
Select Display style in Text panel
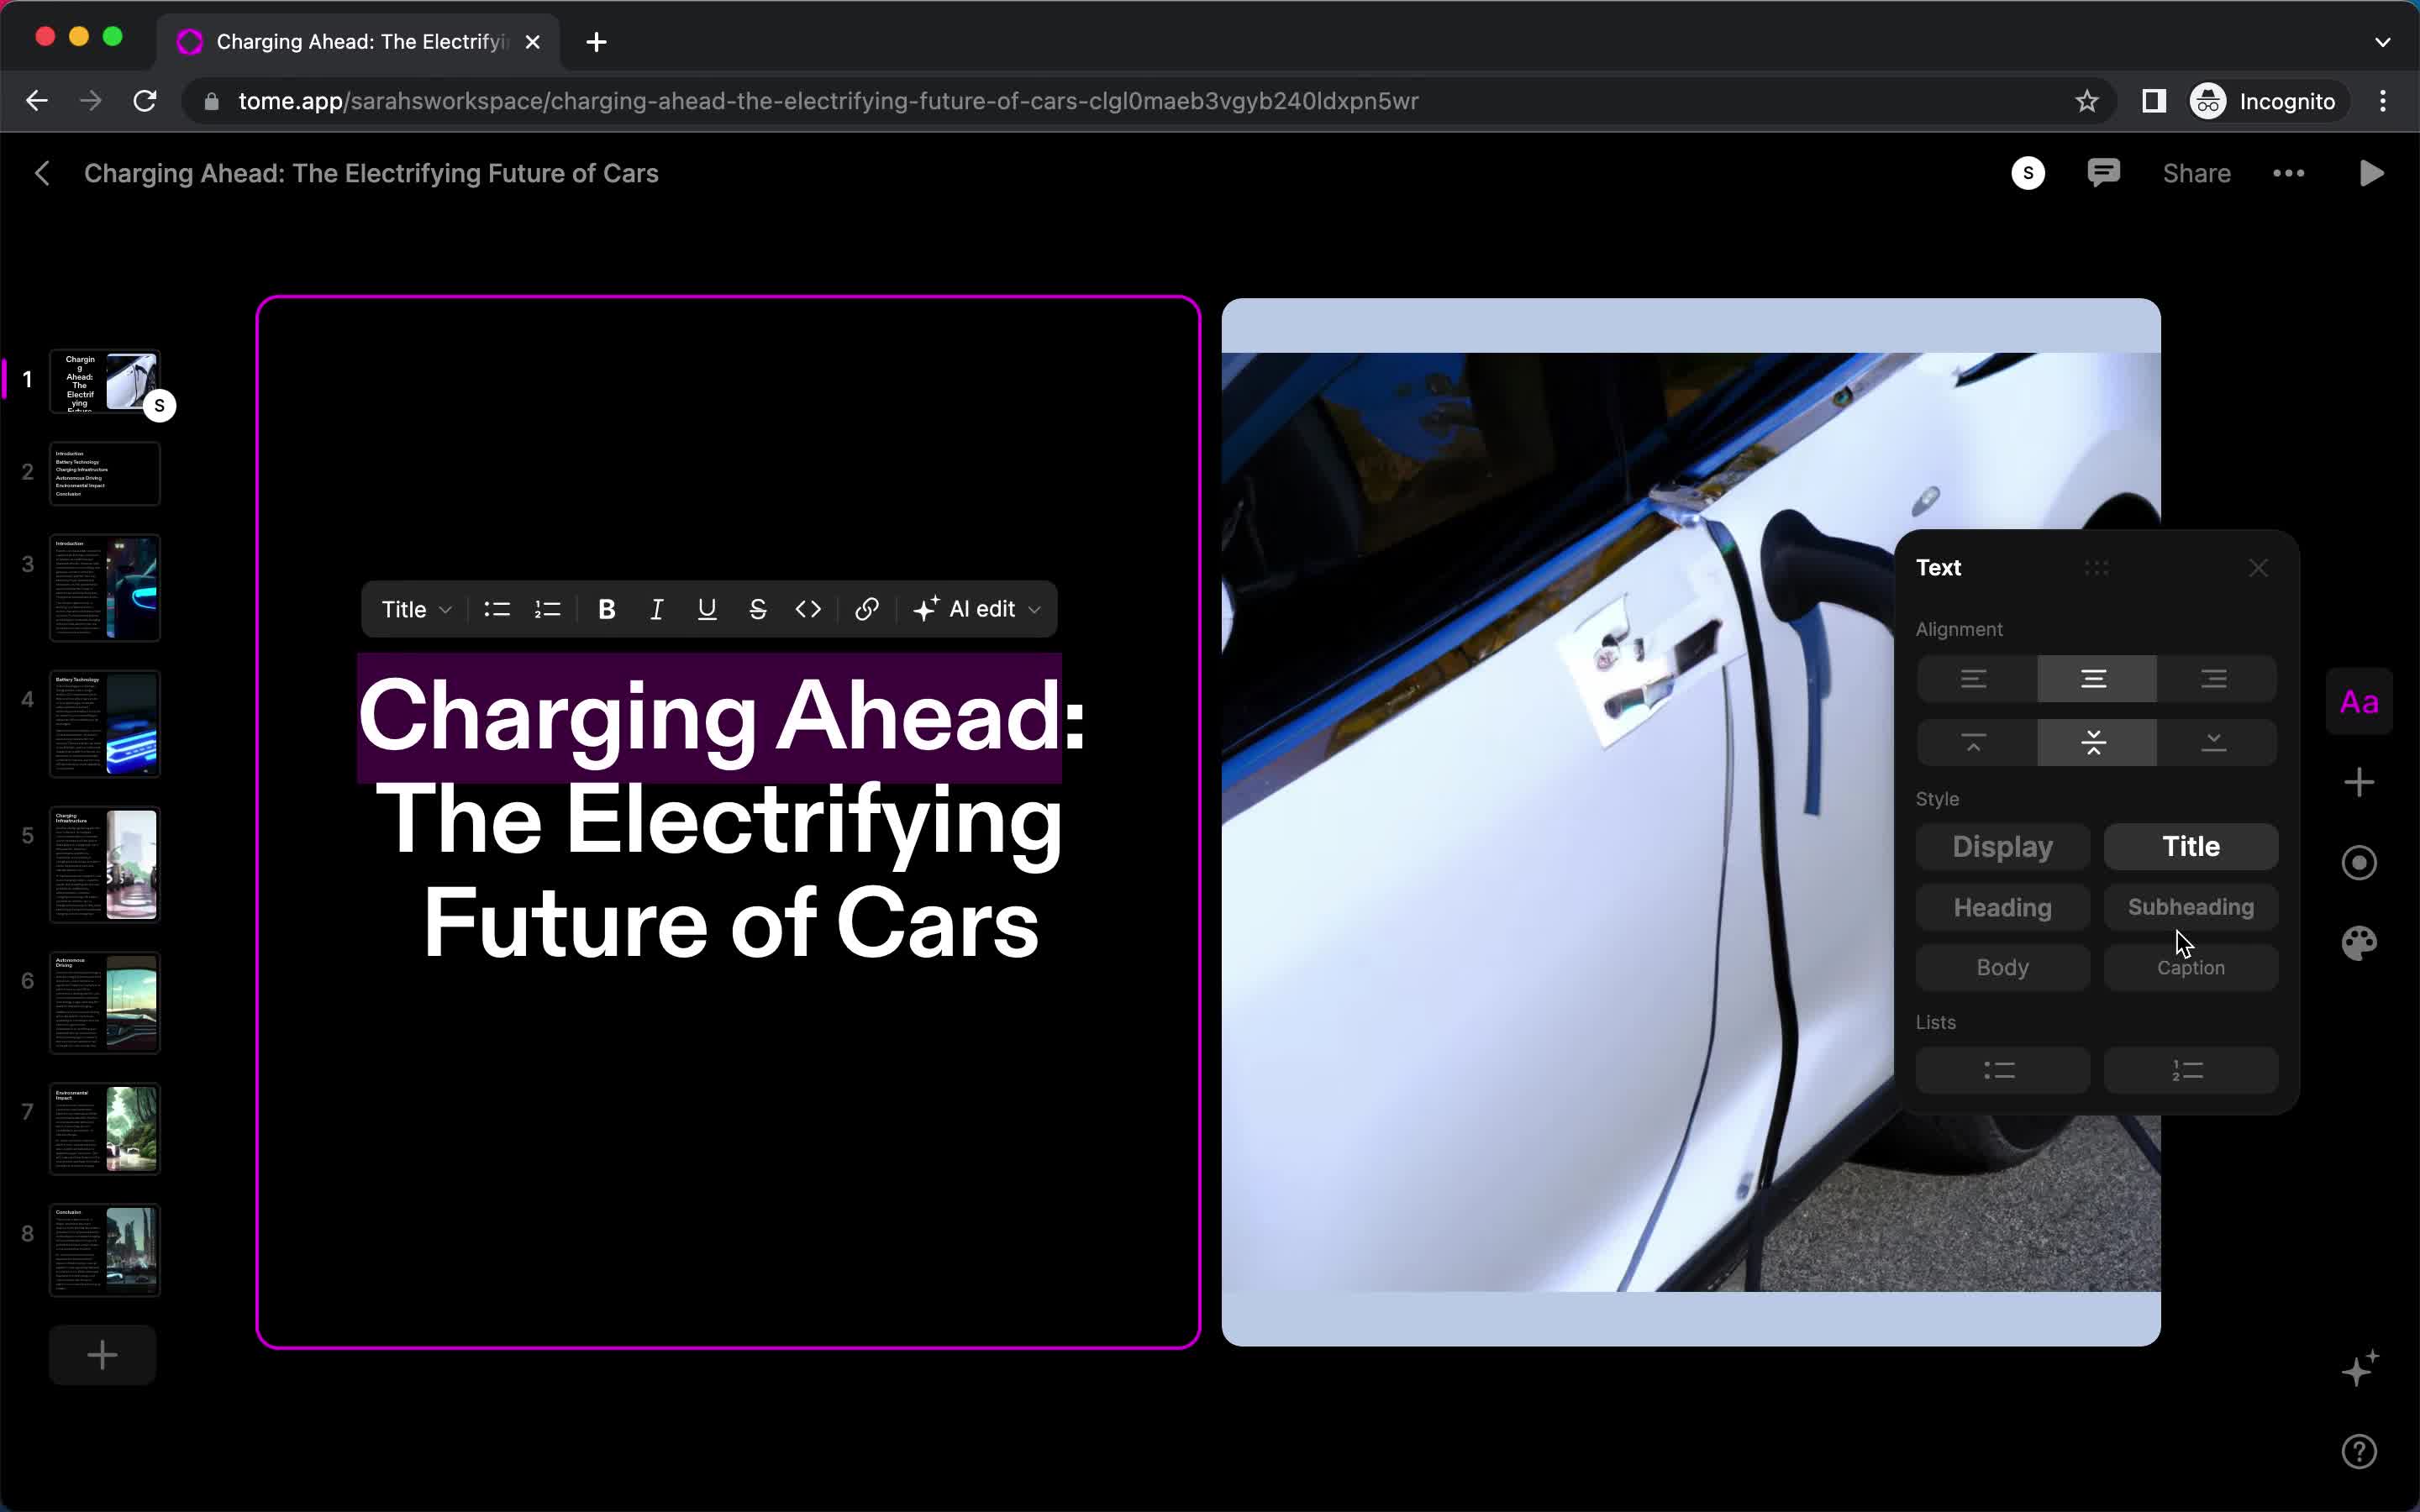click(2002, 847)
